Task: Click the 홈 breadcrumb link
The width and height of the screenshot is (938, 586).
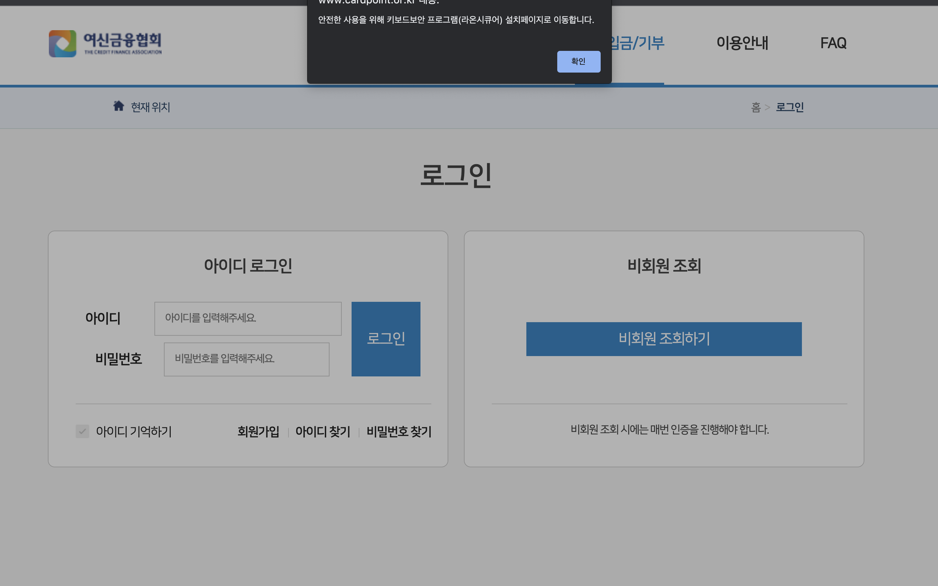Action: click(755, 108)
